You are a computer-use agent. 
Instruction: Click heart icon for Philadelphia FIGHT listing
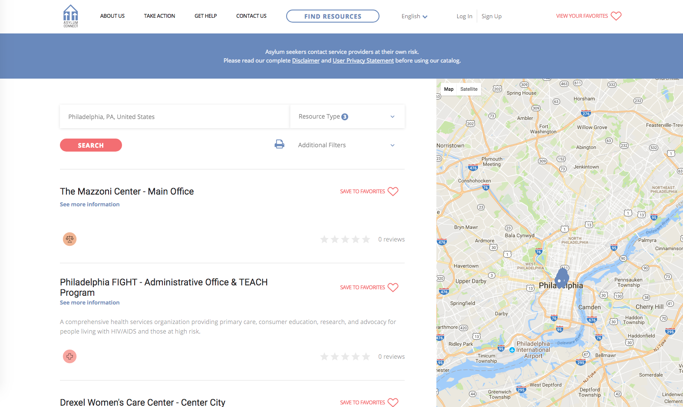(393, 288)
